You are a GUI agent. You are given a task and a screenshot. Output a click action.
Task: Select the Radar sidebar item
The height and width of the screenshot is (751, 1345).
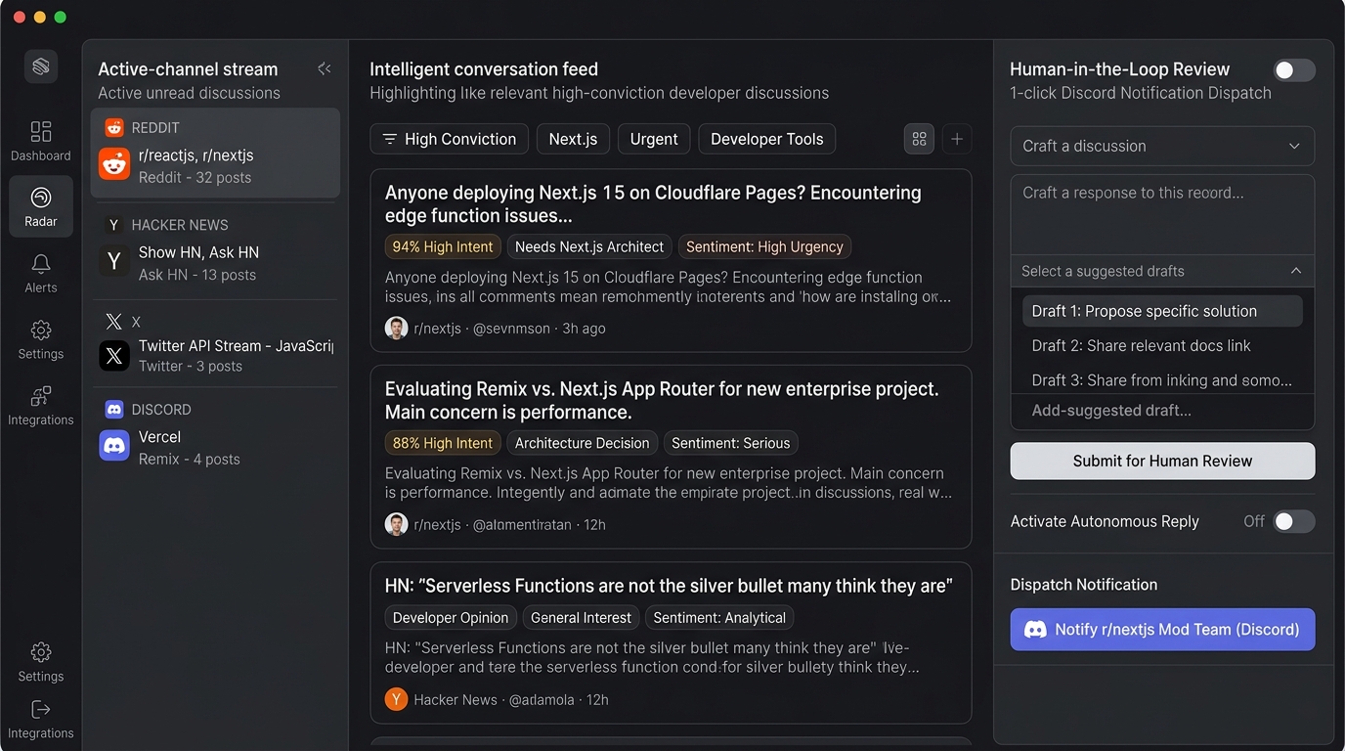[x=41, y=206]
